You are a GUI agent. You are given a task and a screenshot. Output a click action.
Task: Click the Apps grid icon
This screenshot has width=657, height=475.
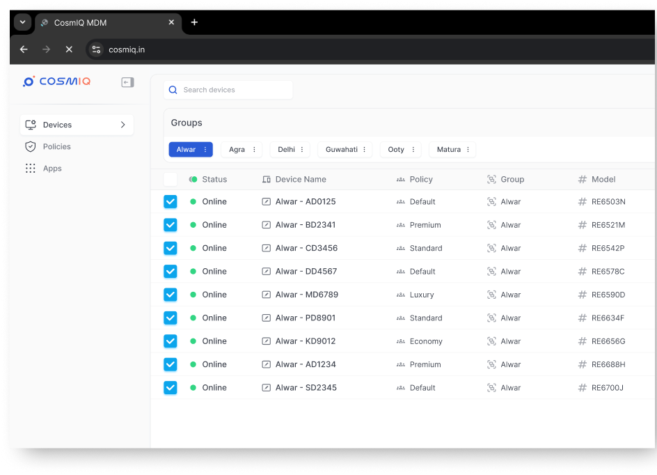pyautogui.click(x=30, y=169)
